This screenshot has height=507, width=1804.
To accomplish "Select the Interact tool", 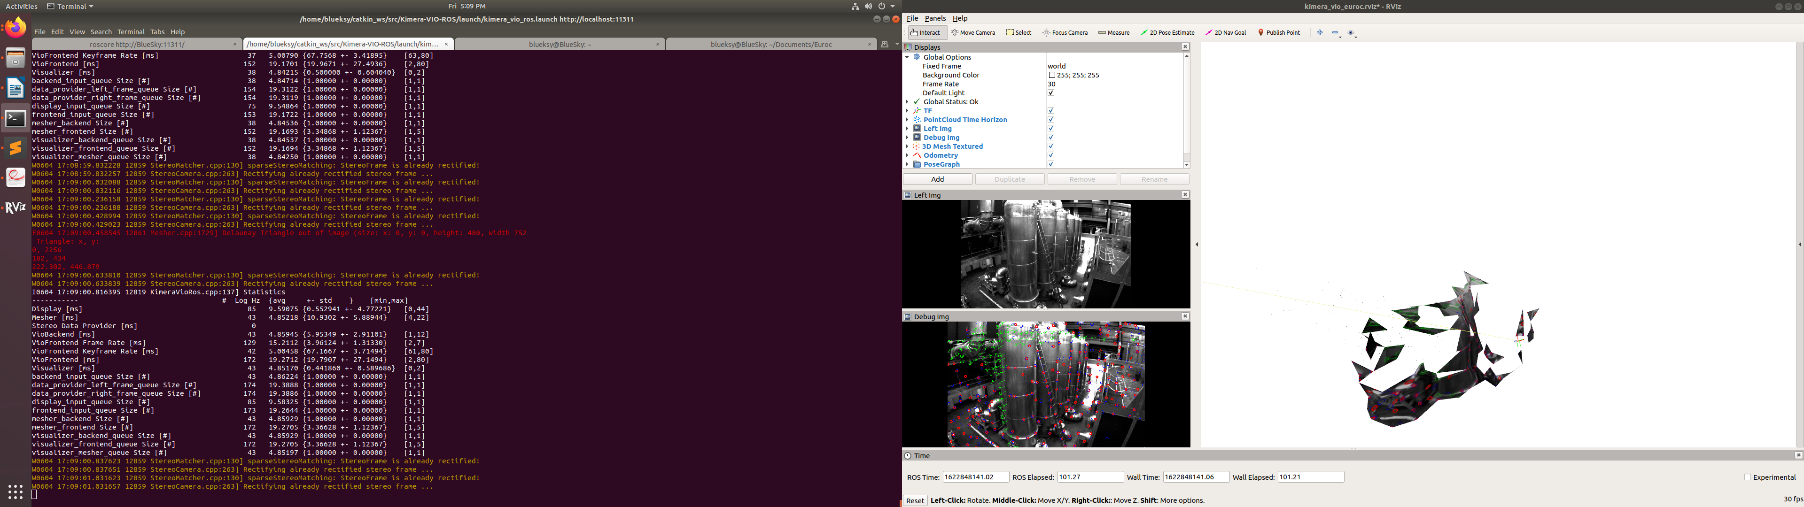I will (926, 32).
